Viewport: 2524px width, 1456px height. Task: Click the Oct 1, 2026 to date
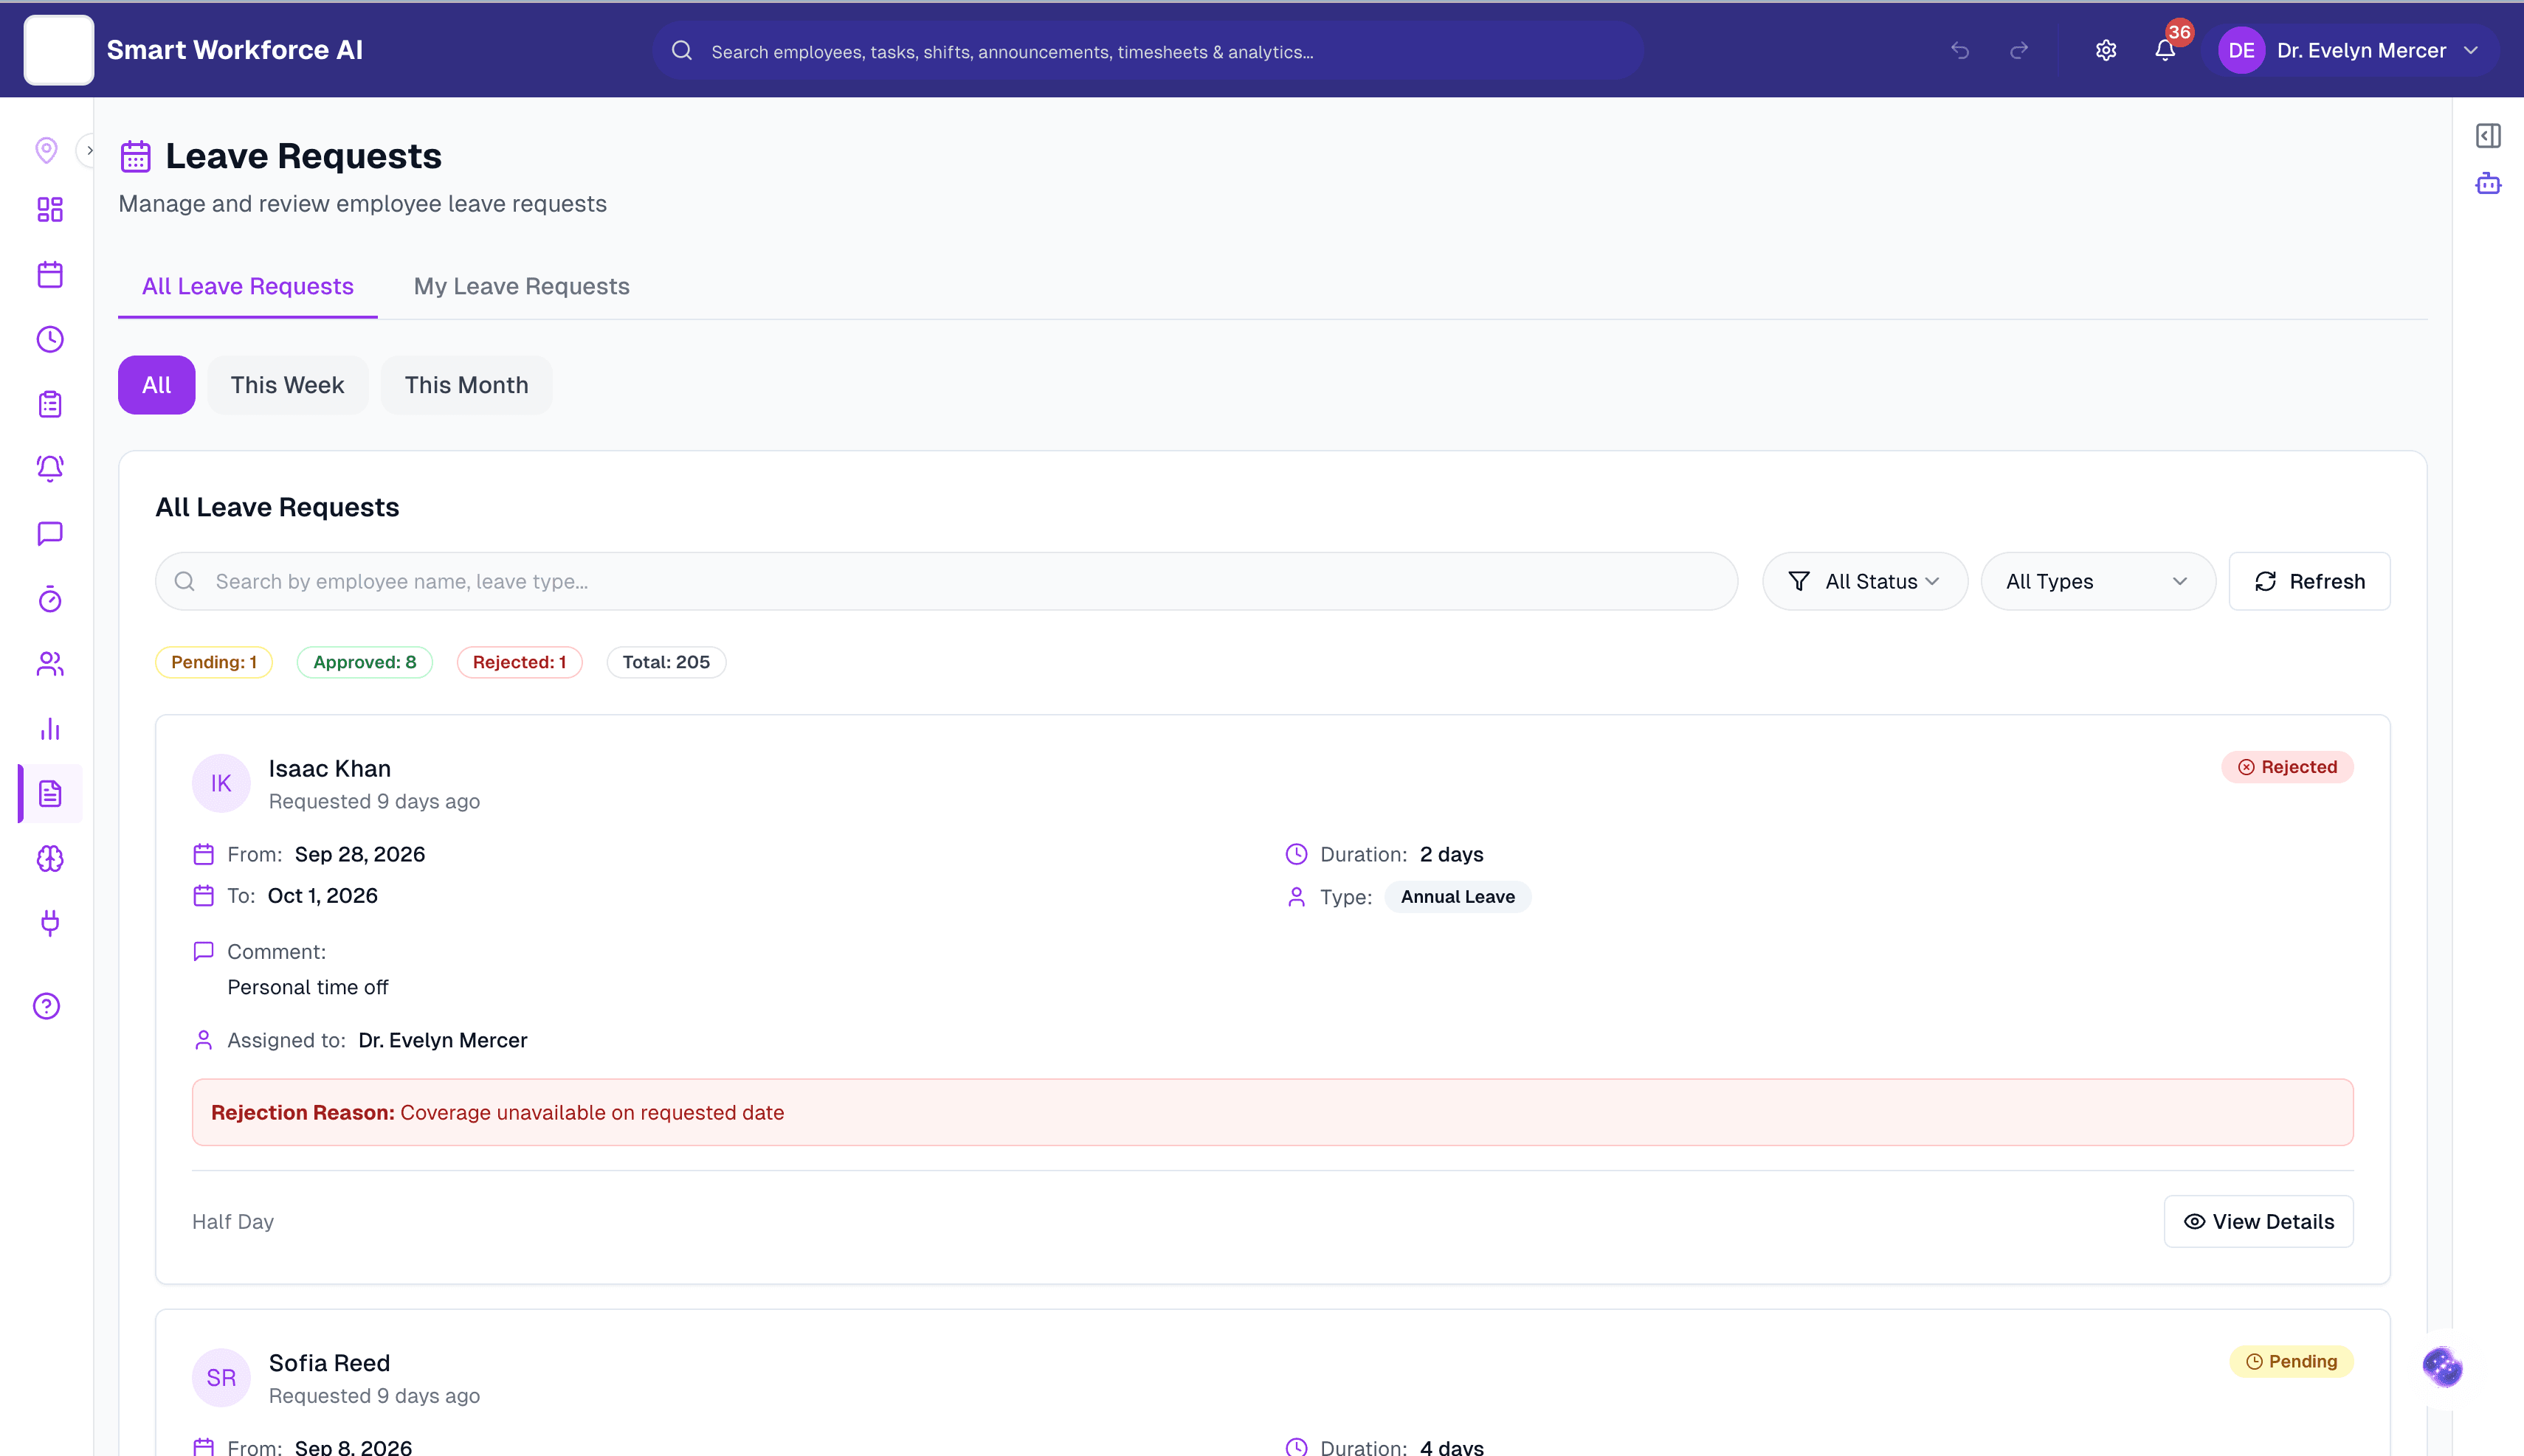pyautogui.click(x=322, y=895)
